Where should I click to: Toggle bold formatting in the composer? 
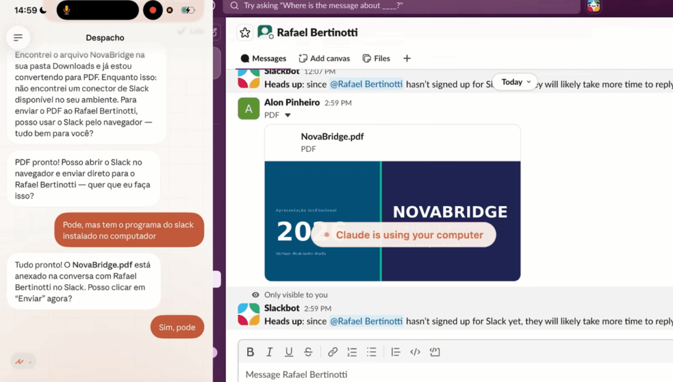[x=250, y=352]
